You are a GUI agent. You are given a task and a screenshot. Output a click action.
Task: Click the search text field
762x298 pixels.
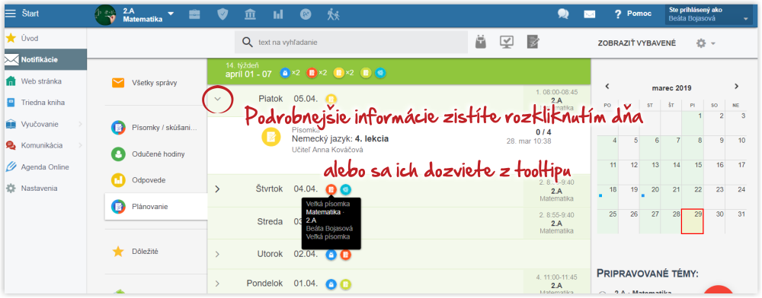pyautogui.click(x=351, y=42)
